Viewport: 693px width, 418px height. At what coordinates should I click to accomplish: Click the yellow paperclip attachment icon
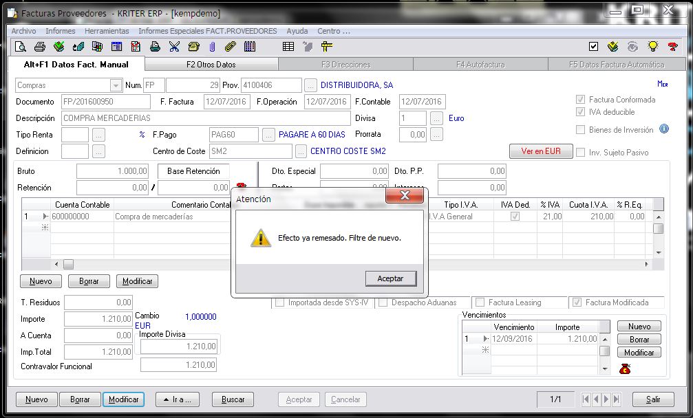[231, 46]
